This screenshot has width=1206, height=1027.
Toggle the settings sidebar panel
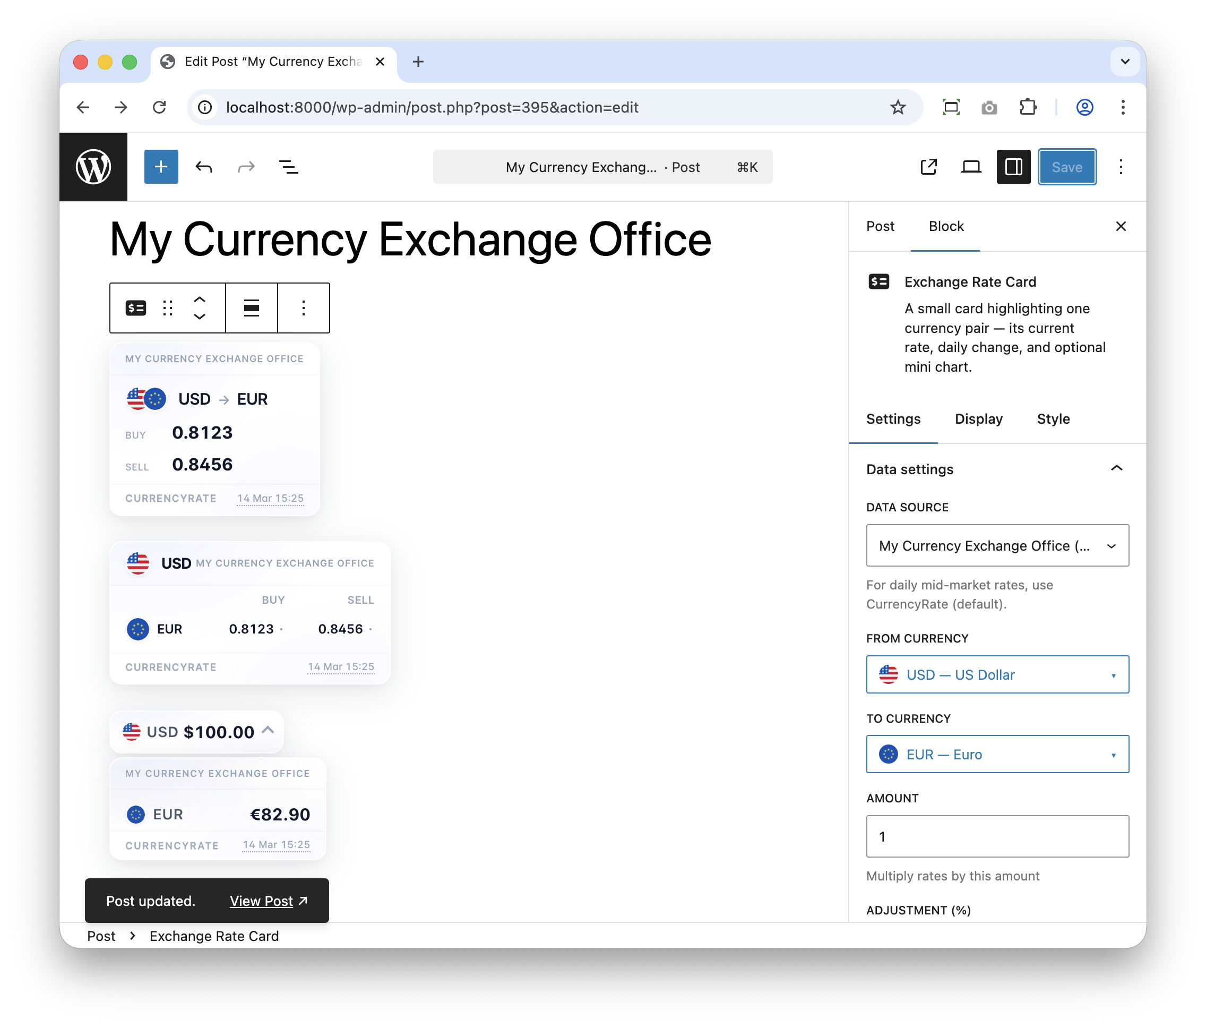pos(1013,167)
